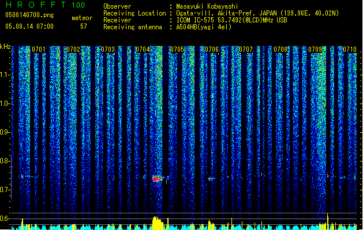Click the 0702 time marker
The image size is (363, 230).
[73, 49]
